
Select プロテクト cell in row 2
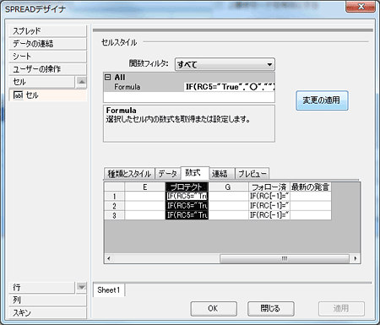pos(187,206)
